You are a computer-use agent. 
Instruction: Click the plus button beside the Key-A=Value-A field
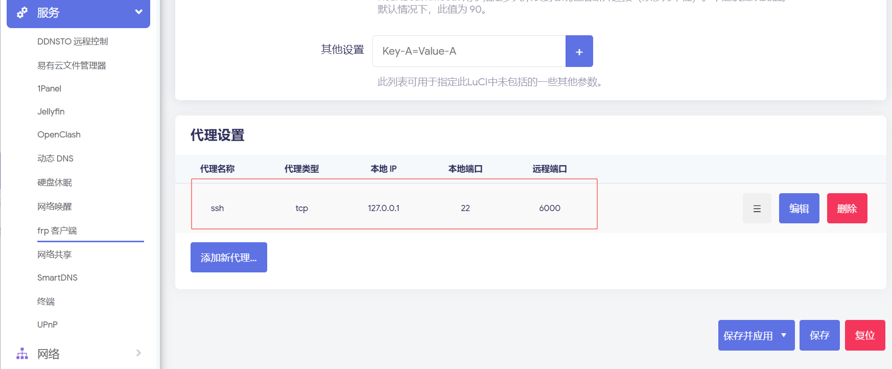(579, 51)
